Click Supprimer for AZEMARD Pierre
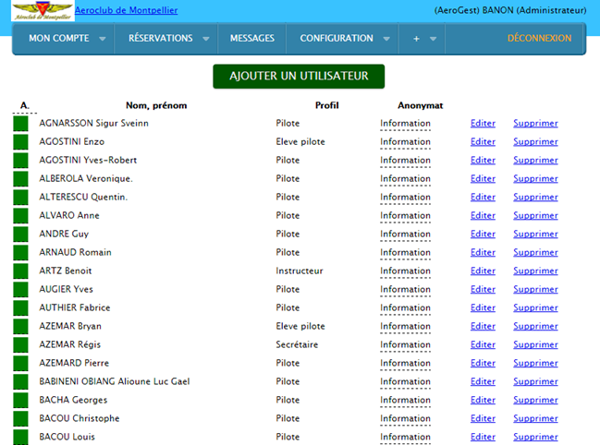The width and height of the screenshot is (600, 445). [x=535, y=364]
